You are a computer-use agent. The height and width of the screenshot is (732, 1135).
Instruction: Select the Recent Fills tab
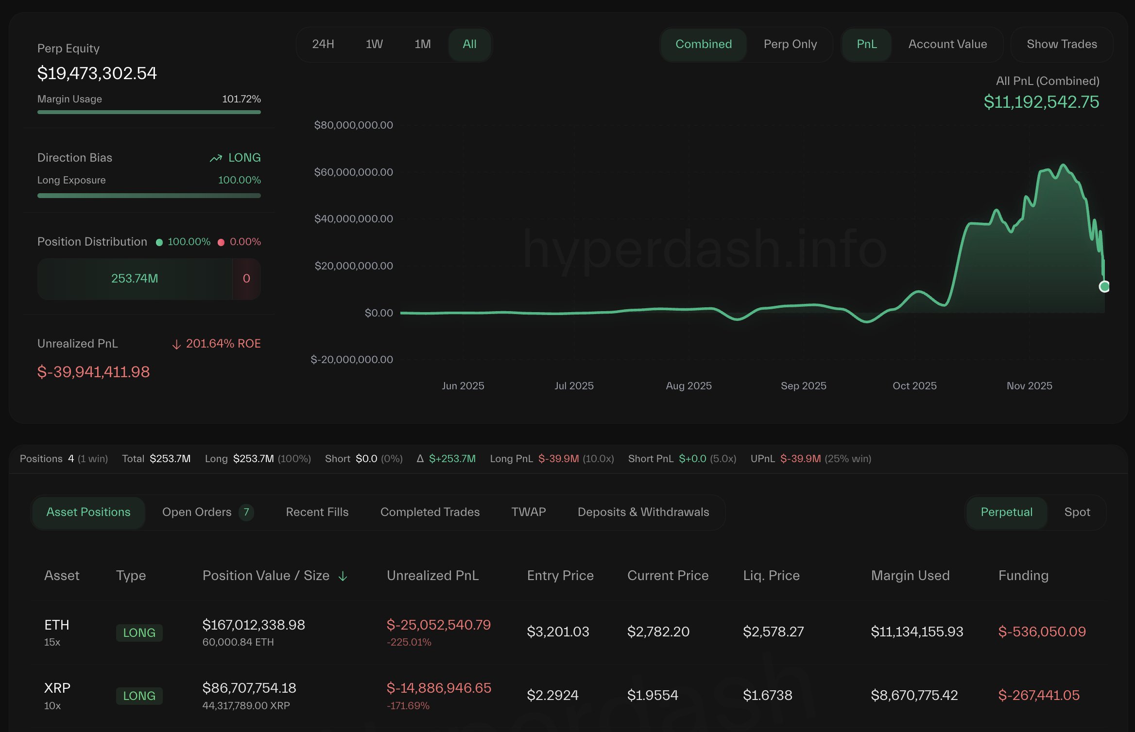316,512
